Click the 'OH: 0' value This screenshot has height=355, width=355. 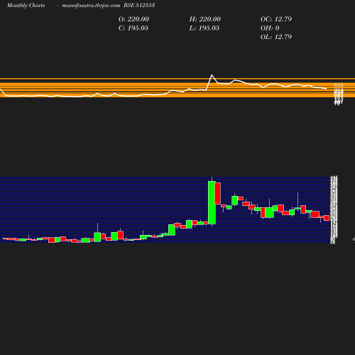[x=270, y=28]
